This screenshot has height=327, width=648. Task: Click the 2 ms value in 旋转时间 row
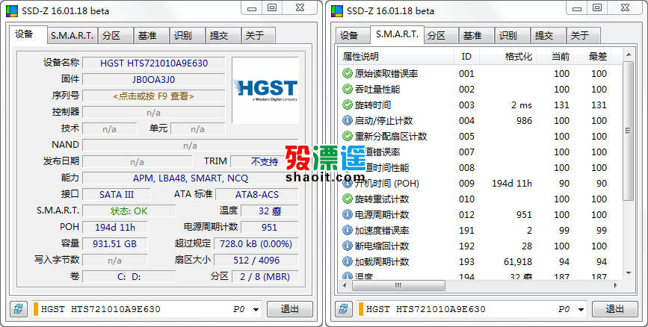[521, 105]
